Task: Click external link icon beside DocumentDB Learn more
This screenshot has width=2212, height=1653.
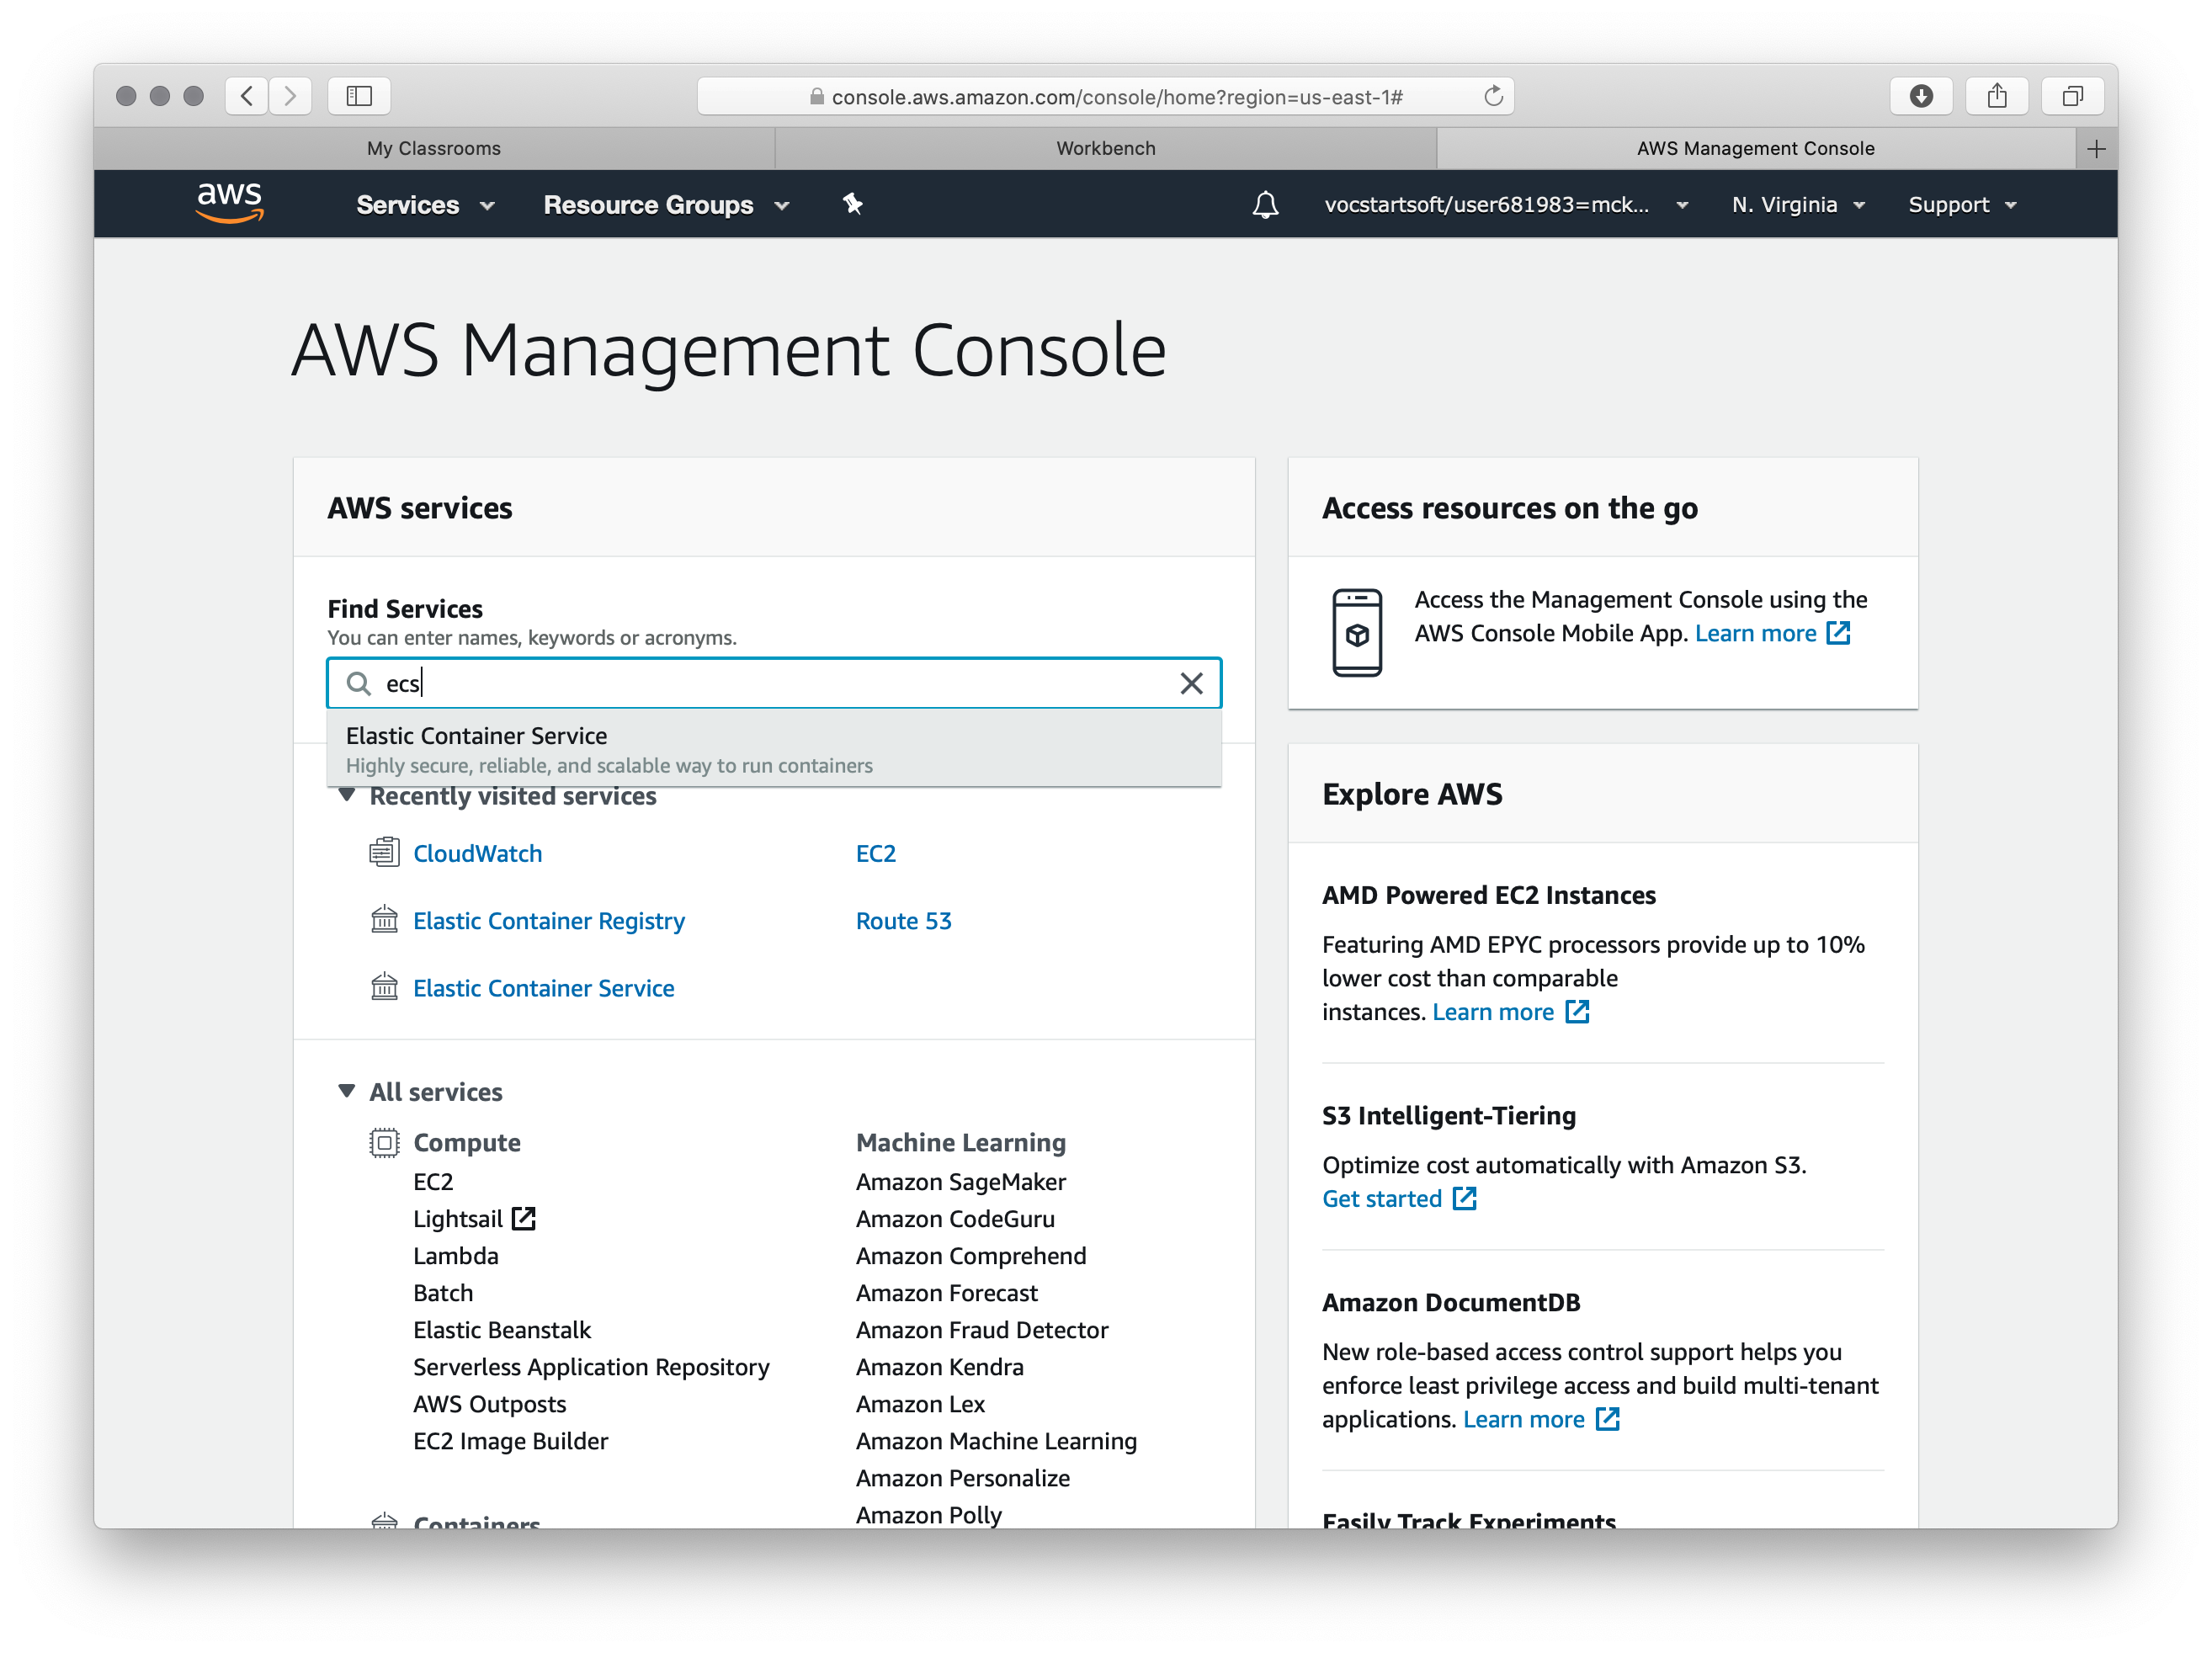Action: pos(1607,1419)
